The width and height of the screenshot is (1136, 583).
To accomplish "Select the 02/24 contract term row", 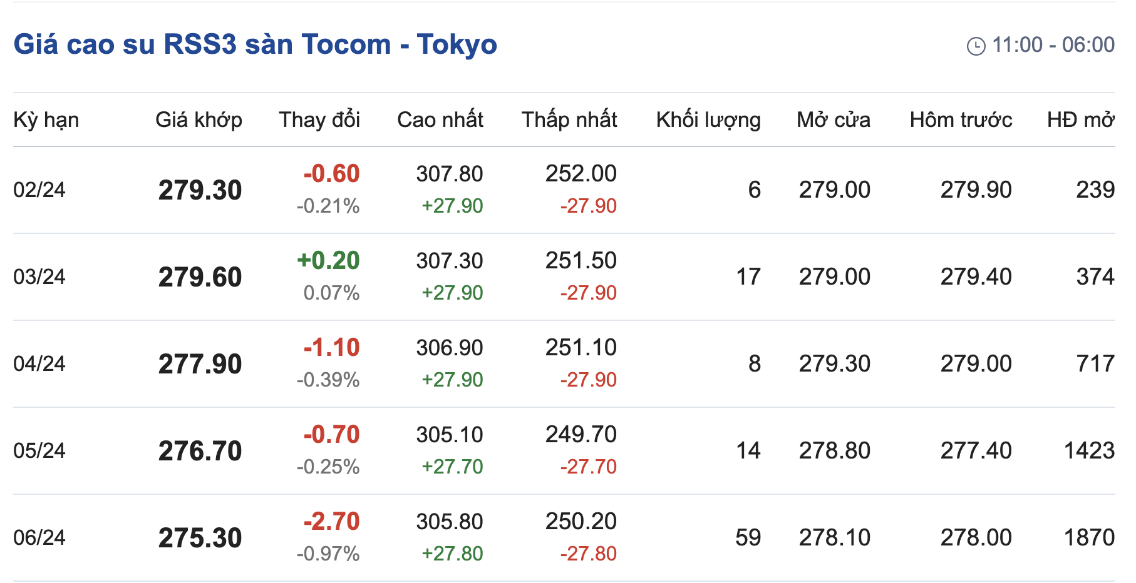I will [x=39, y=190].
